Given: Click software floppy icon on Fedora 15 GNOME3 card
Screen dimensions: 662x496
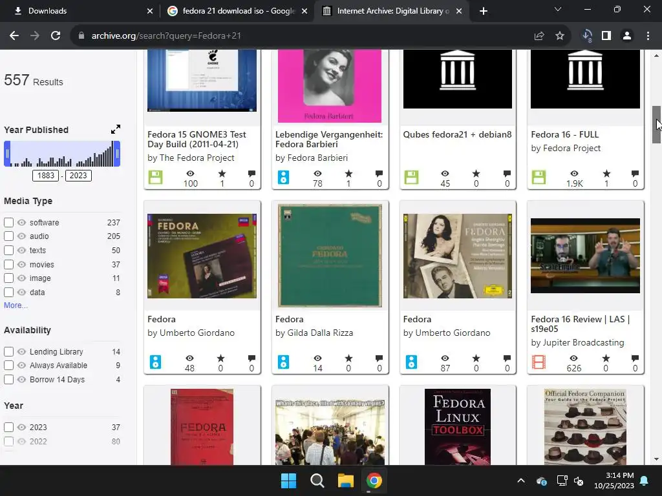Looking at the screenshot, I should click(x=155, y=177).
